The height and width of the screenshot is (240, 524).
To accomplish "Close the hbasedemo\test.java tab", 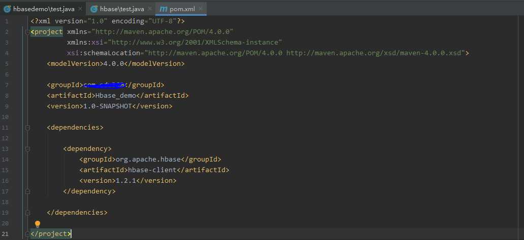I will tap(80, 9).
